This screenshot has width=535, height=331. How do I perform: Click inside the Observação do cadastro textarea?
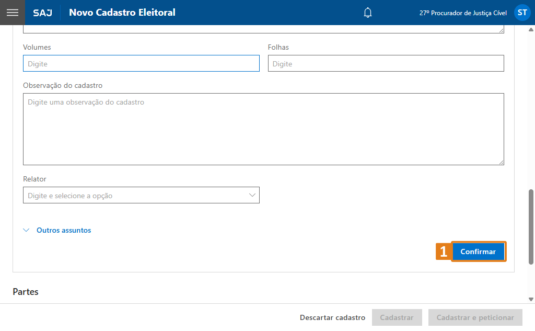coord(263,129)
